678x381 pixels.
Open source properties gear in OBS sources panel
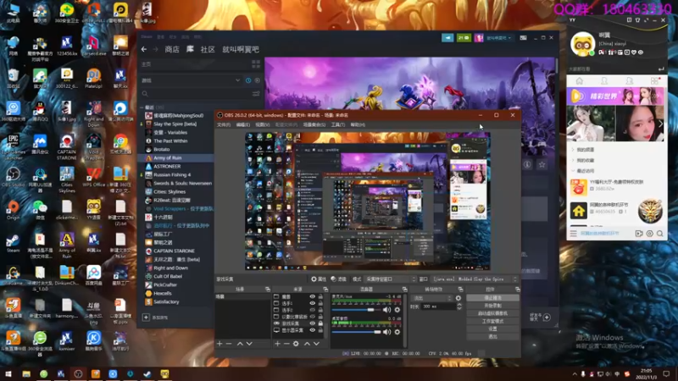coord(296,344)
